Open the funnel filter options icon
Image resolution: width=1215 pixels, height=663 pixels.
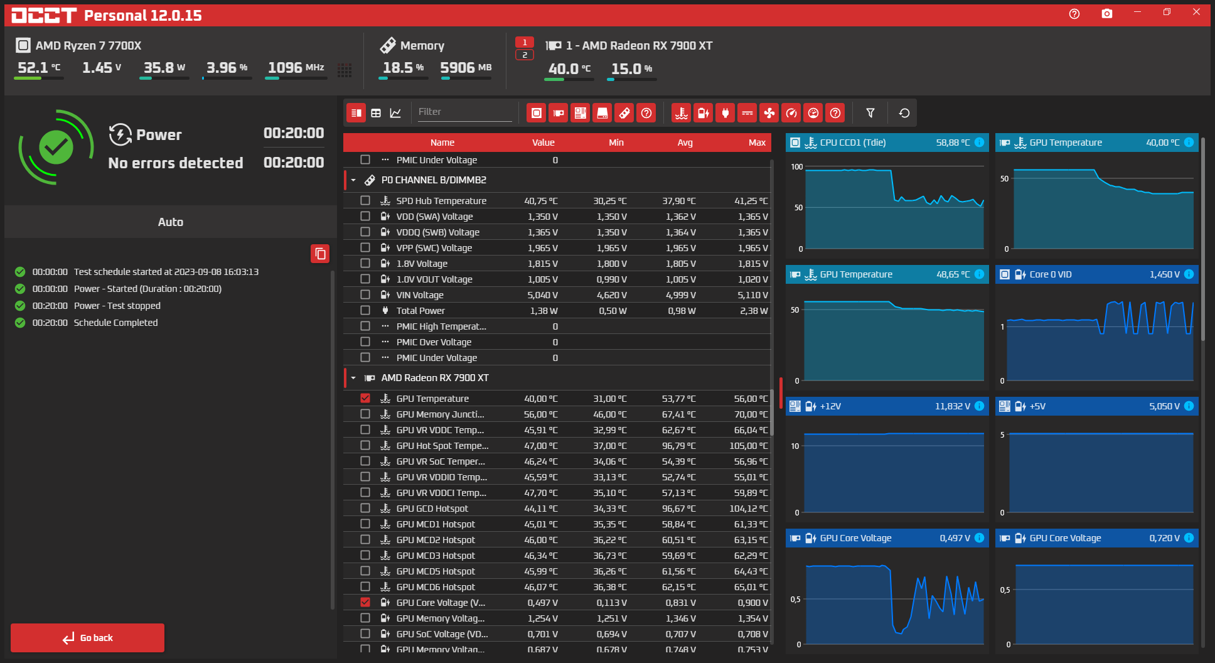tap(870, 113)
